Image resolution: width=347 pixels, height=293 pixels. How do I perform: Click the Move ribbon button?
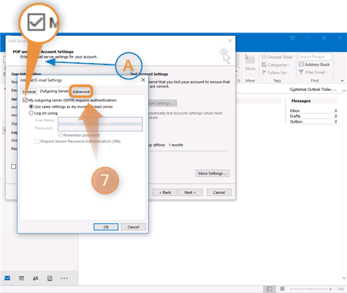[250, 64]
